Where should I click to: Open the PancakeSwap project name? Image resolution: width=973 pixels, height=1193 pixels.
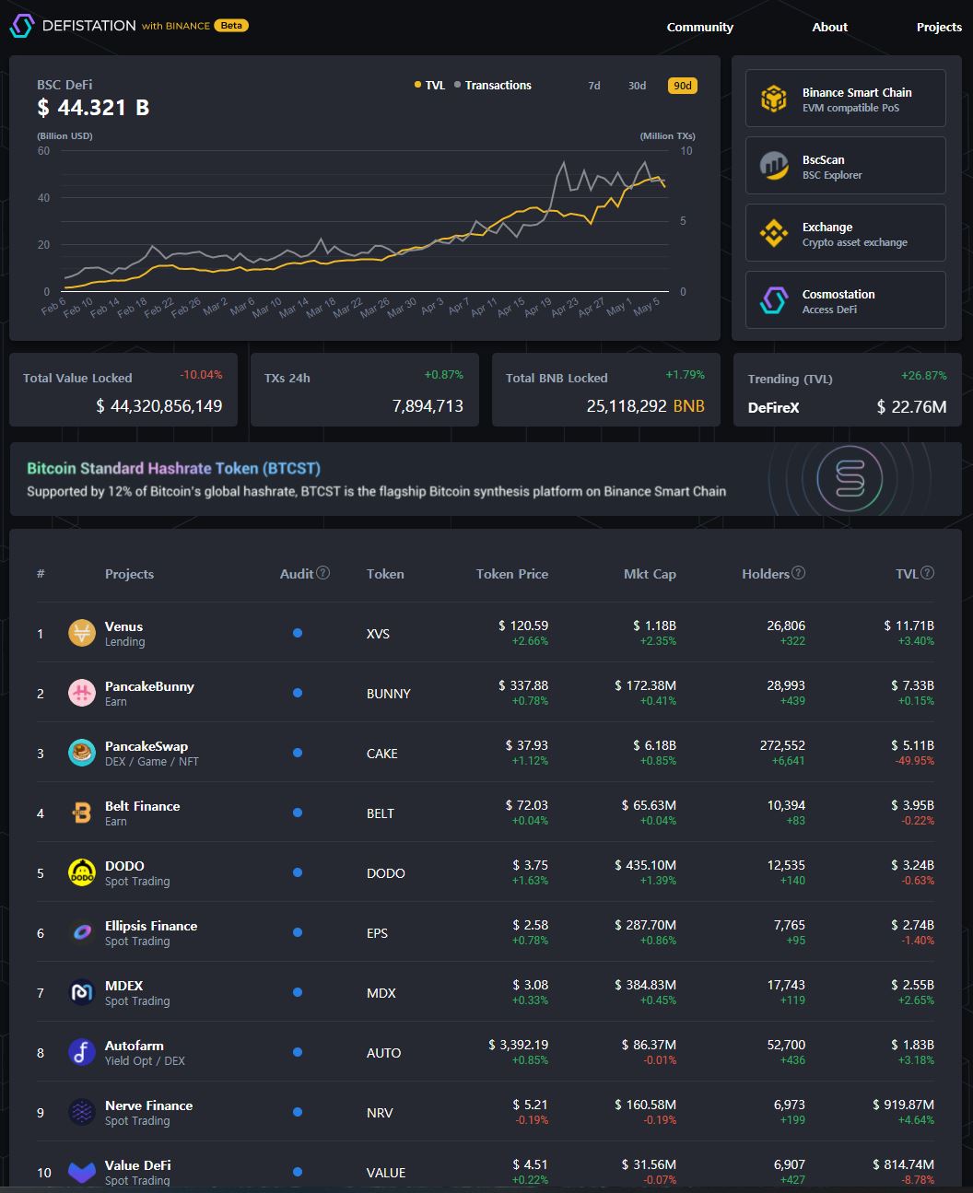(147, 746)
